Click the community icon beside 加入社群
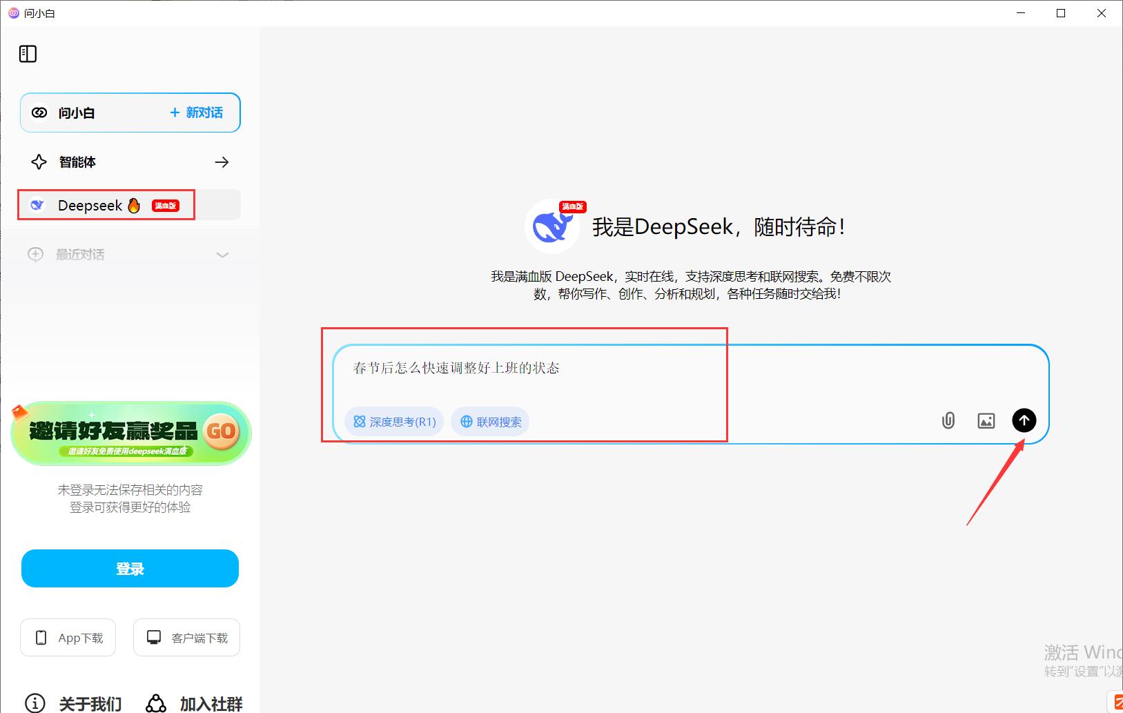Viewport: 1123px width, 713px height. click(x=155, y=701)
